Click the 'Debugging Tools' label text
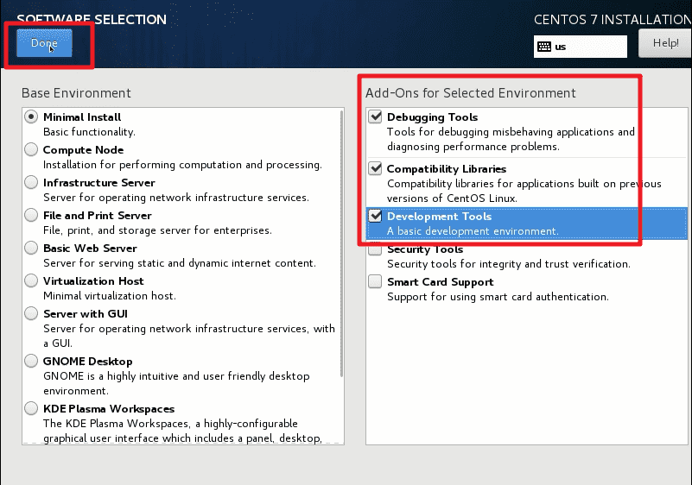The height and width of the screenshot is (485, 692). coord(433,117)
